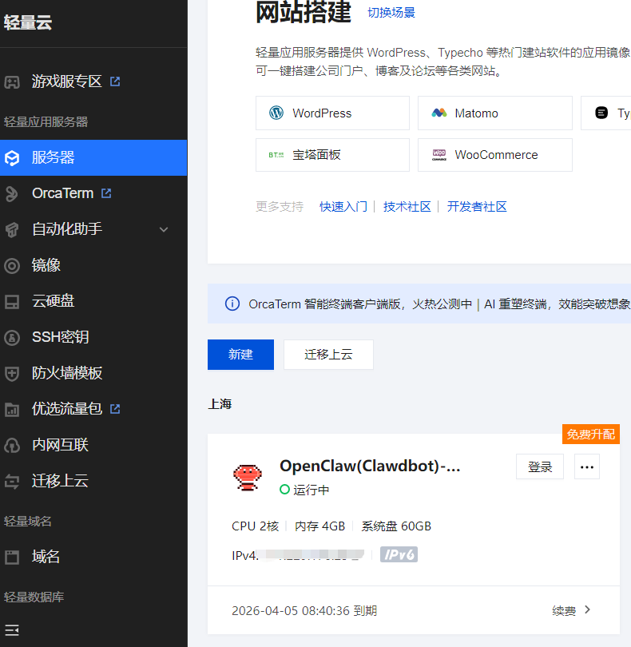
Task: Select the Matomo application card
Action: click(x=495, y=113)
